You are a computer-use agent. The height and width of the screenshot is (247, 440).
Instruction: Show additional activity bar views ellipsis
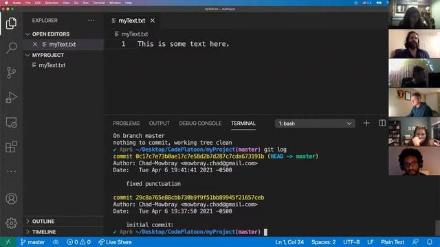coord(11,171)
